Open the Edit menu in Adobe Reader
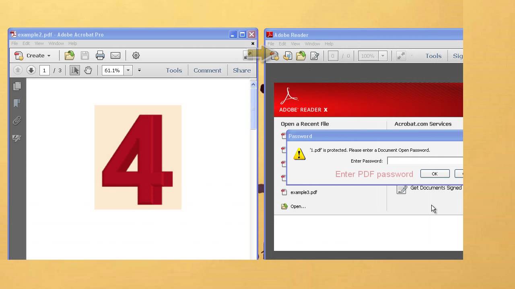The height and width of the screenshot is (289, 515). pyautogui.click(x=282, y=44)
